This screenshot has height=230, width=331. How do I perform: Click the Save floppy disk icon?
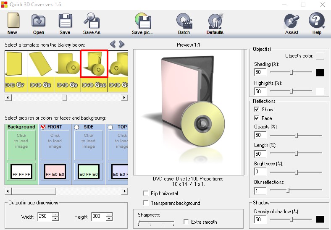tap(65, 21)
